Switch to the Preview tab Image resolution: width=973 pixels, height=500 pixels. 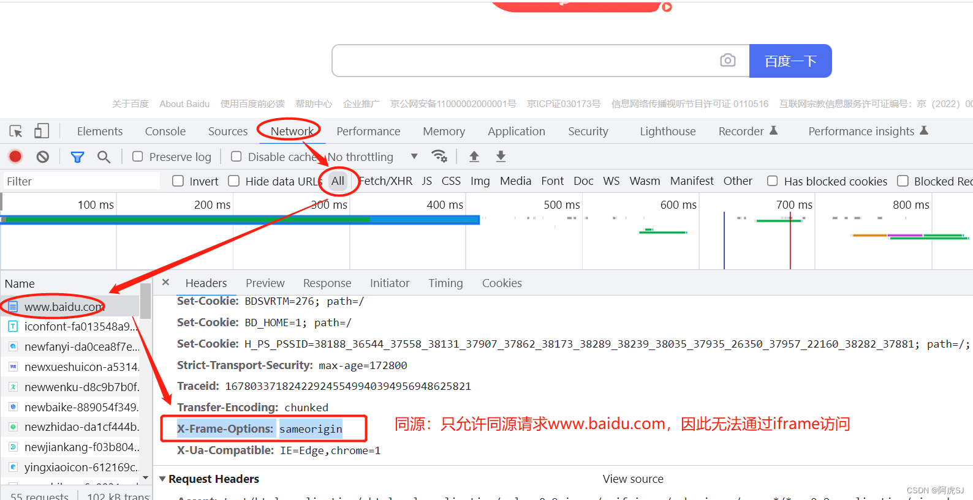pyautogui.click(x=265, y=283)
